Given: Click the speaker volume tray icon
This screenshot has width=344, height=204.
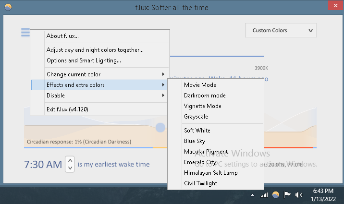Looking at the screenshot, I should 298,194.
